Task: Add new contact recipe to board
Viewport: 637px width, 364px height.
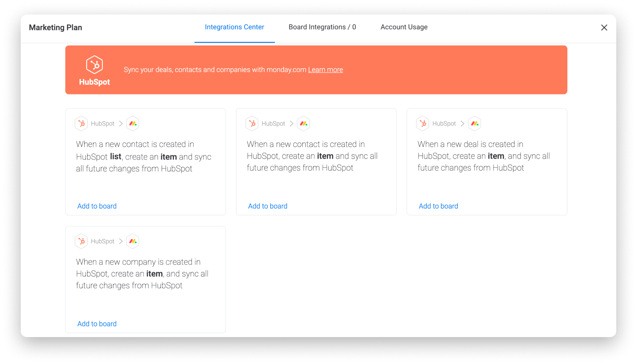Action: tap(267, 206)
